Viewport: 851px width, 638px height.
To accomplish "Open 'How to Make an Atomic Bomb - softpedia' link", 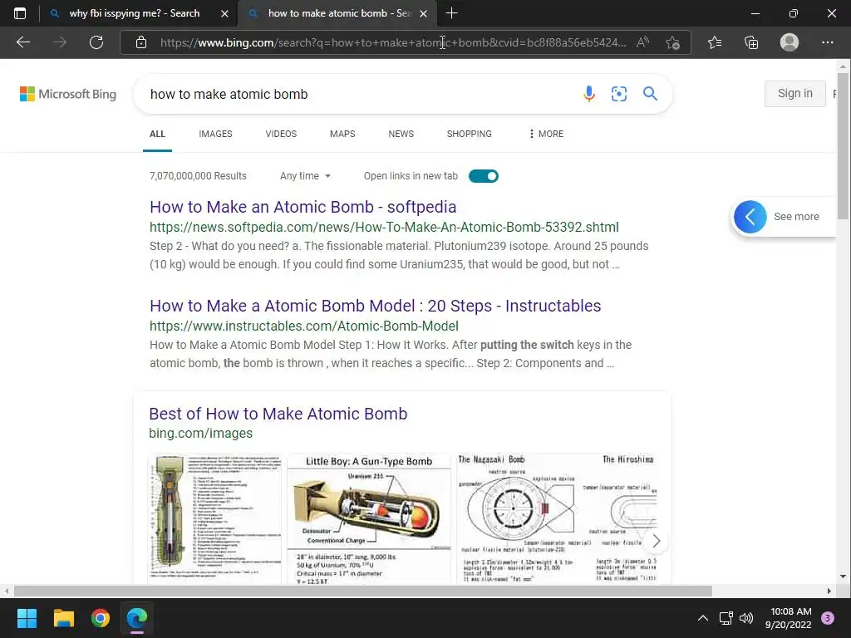I will click(x=303, y=207).
